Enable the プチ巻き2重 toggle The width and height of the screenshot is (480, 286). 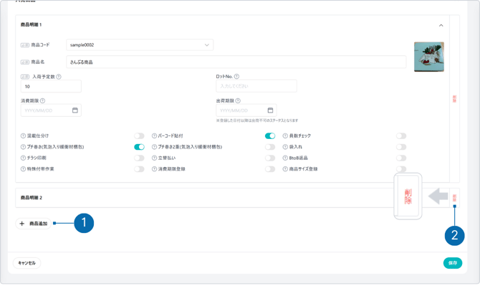(x=270, y=147)
